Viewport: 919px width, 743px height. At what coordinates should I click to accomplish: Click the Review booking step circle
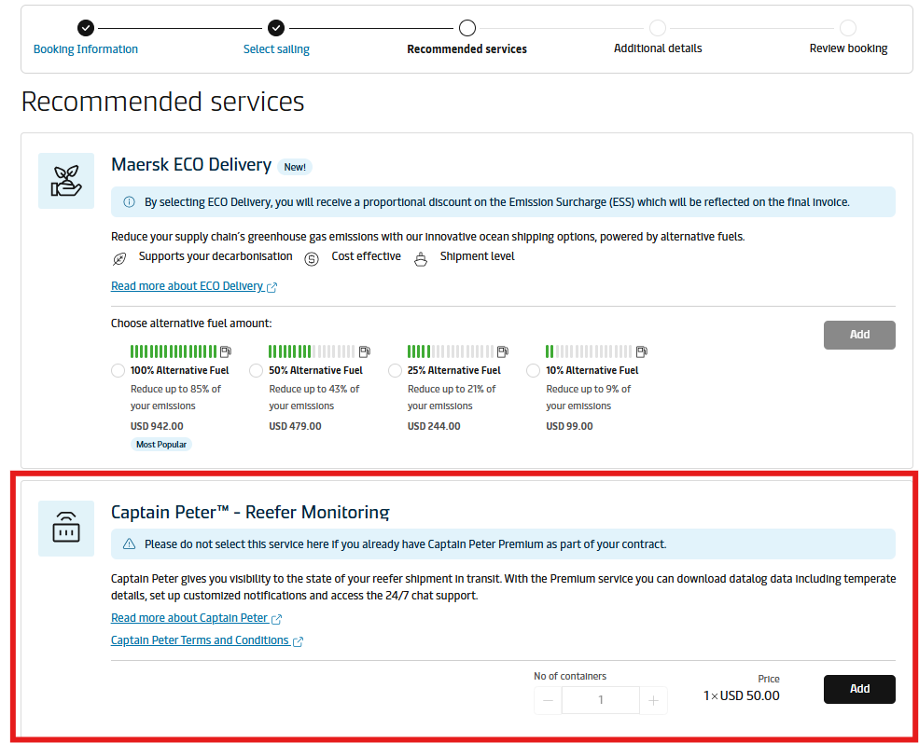click(848, 28)
